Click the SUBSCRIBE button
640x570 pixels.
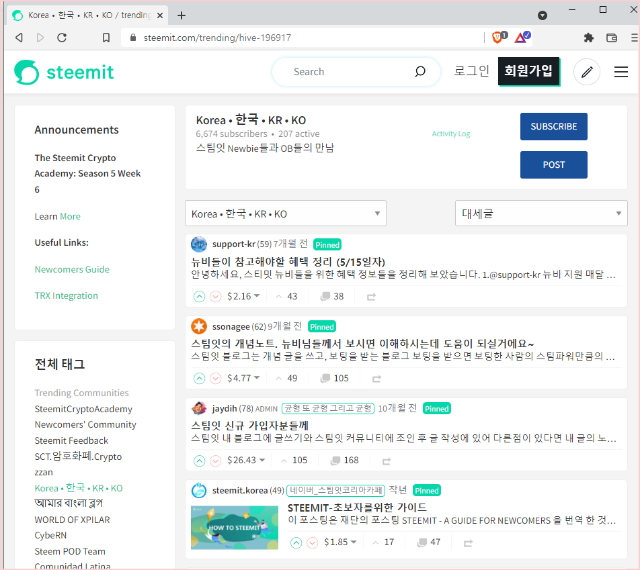coord(553,126)
